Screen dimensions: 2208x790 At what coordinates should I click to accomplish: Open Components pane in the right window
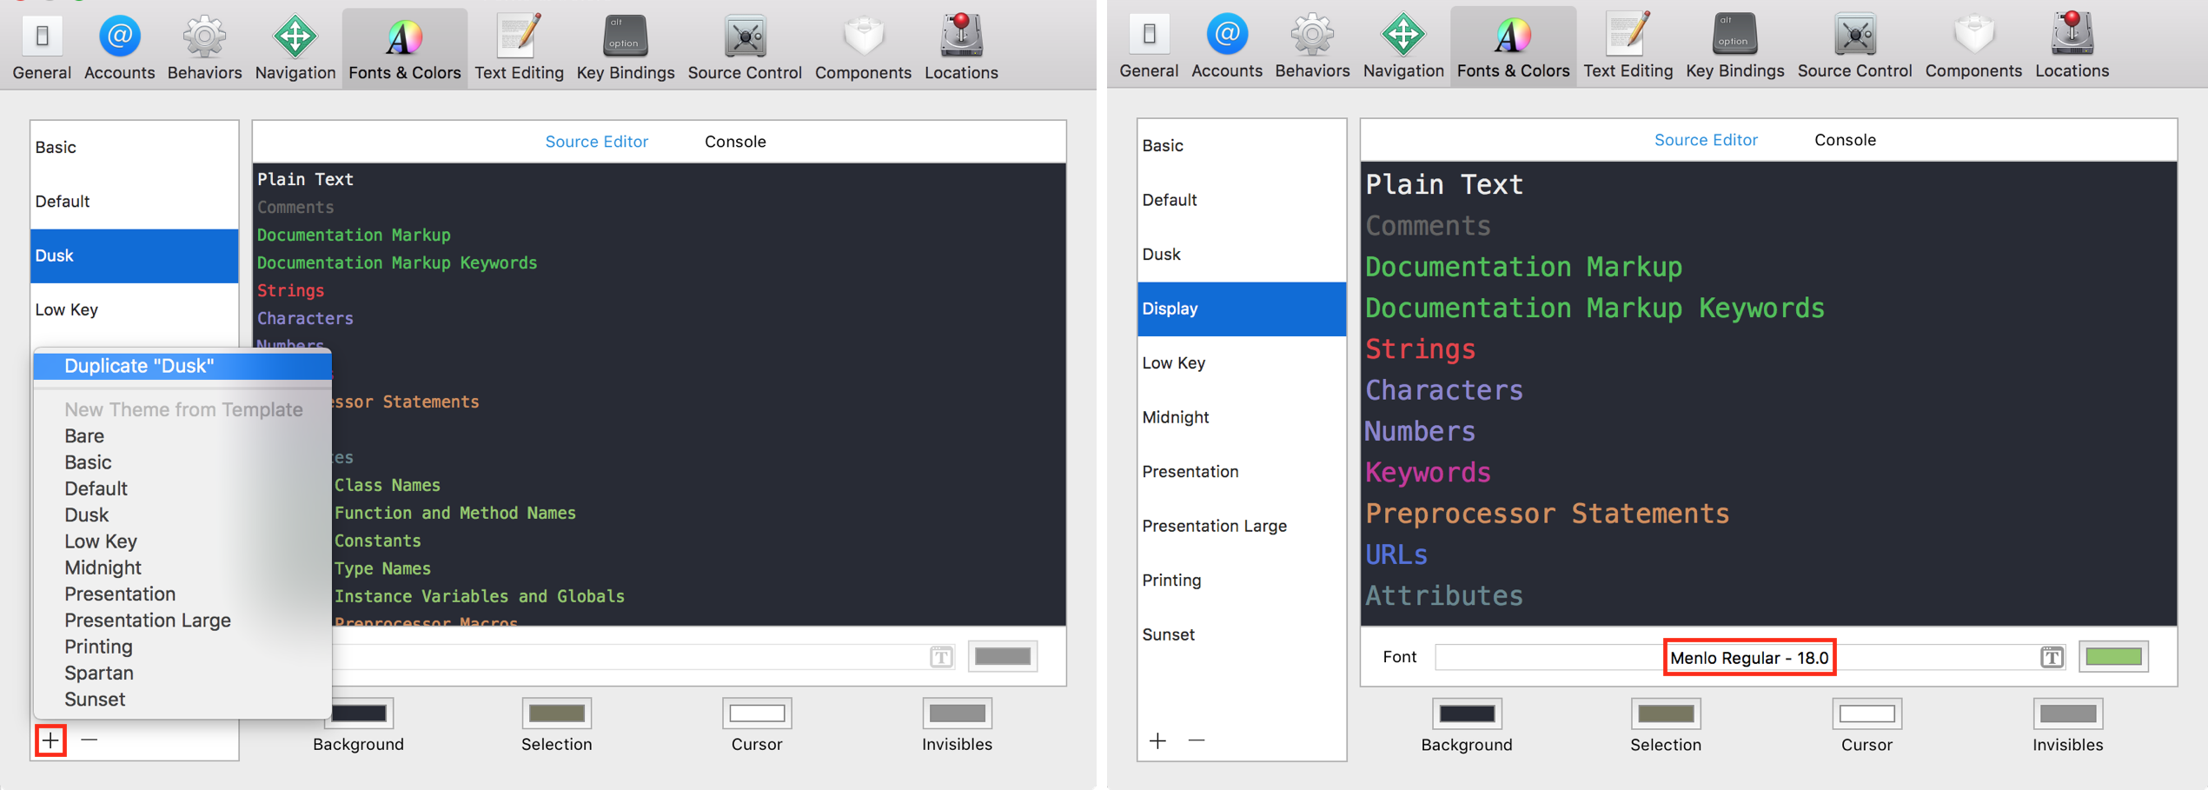click(x=1973, y=47)
